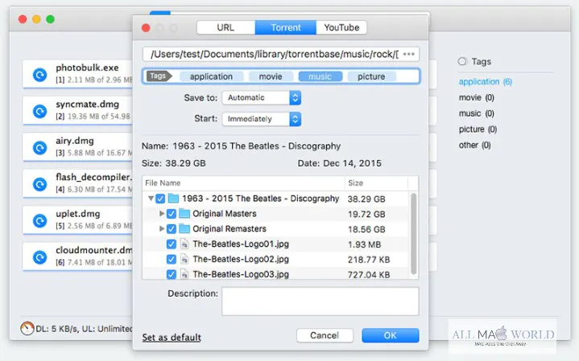Screen dimensions: 579x361
Task: Click the resume icon for cloudmounter.dmg
Action: 39,257
